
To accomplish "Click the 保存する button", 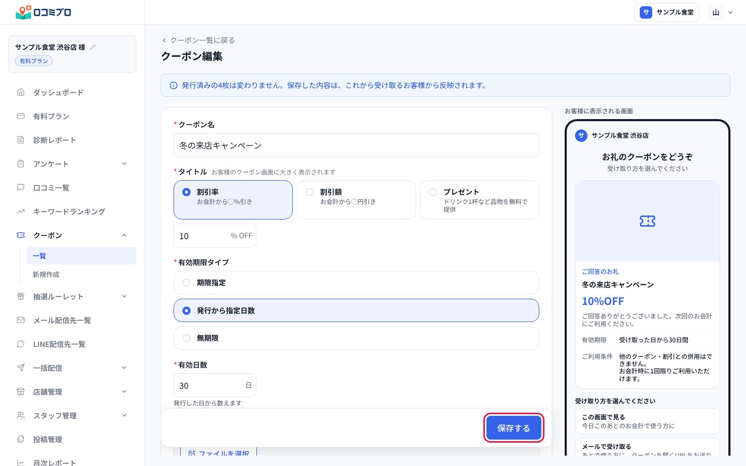I will click(x=514, y=428).
